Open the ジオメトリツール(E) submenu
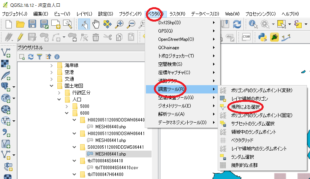Screen dimensions: 310x179 click(181, 106)
